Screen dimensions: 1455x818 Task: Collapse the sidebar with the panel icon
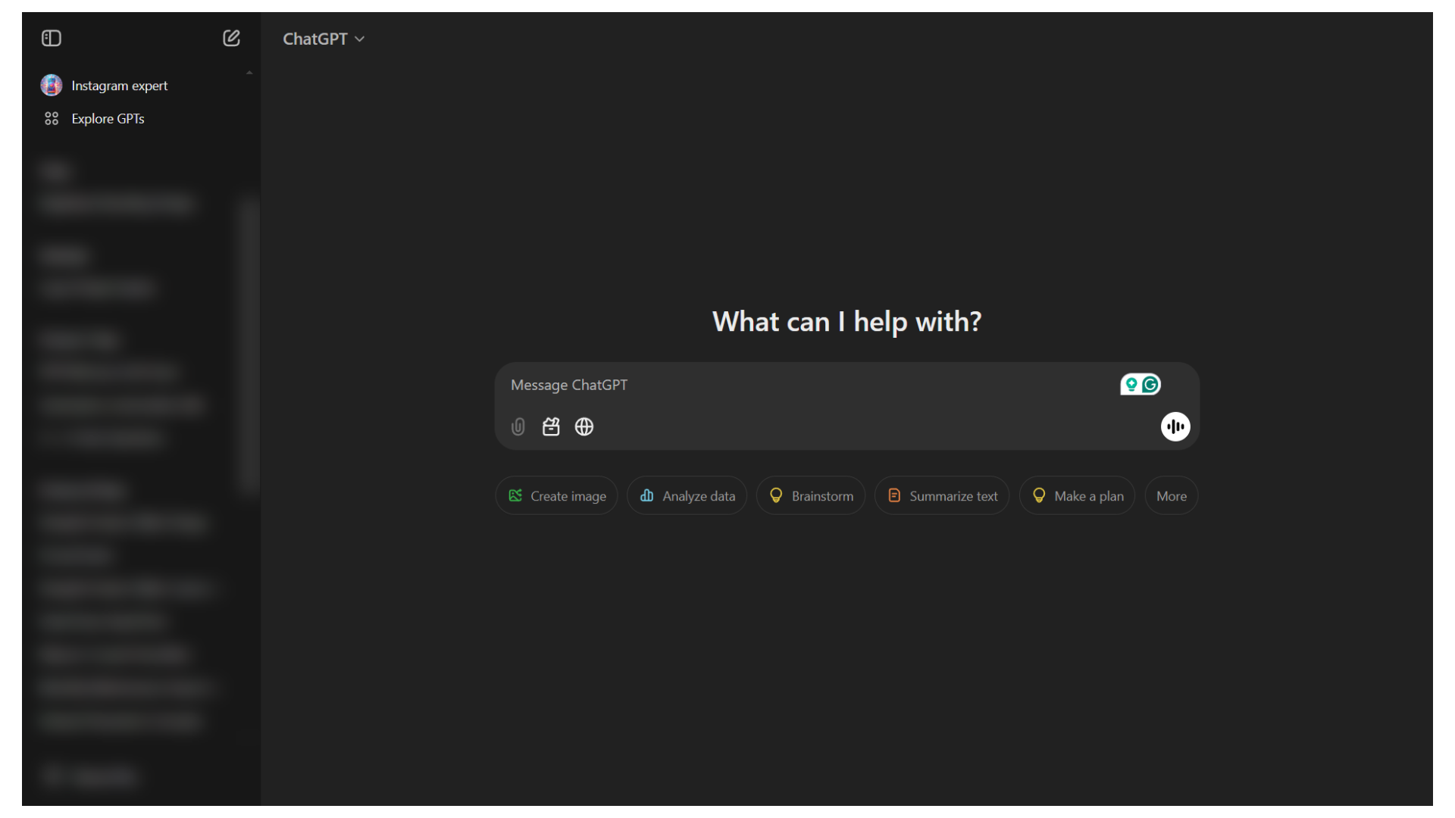52,39
